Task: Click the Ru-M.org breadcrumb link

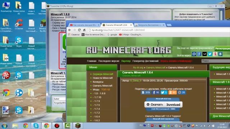Action: tap(138, 68)
